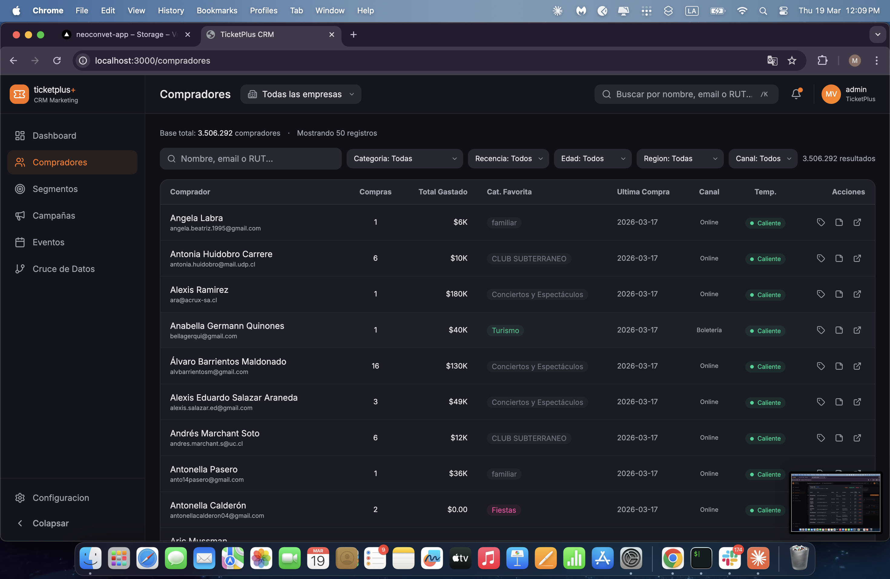Click the notifications bell icon

point(796,94)
